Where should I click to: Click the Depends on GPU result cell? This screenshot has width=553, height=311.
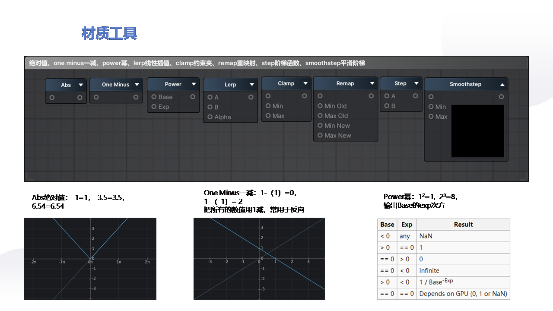pos(463,294)
